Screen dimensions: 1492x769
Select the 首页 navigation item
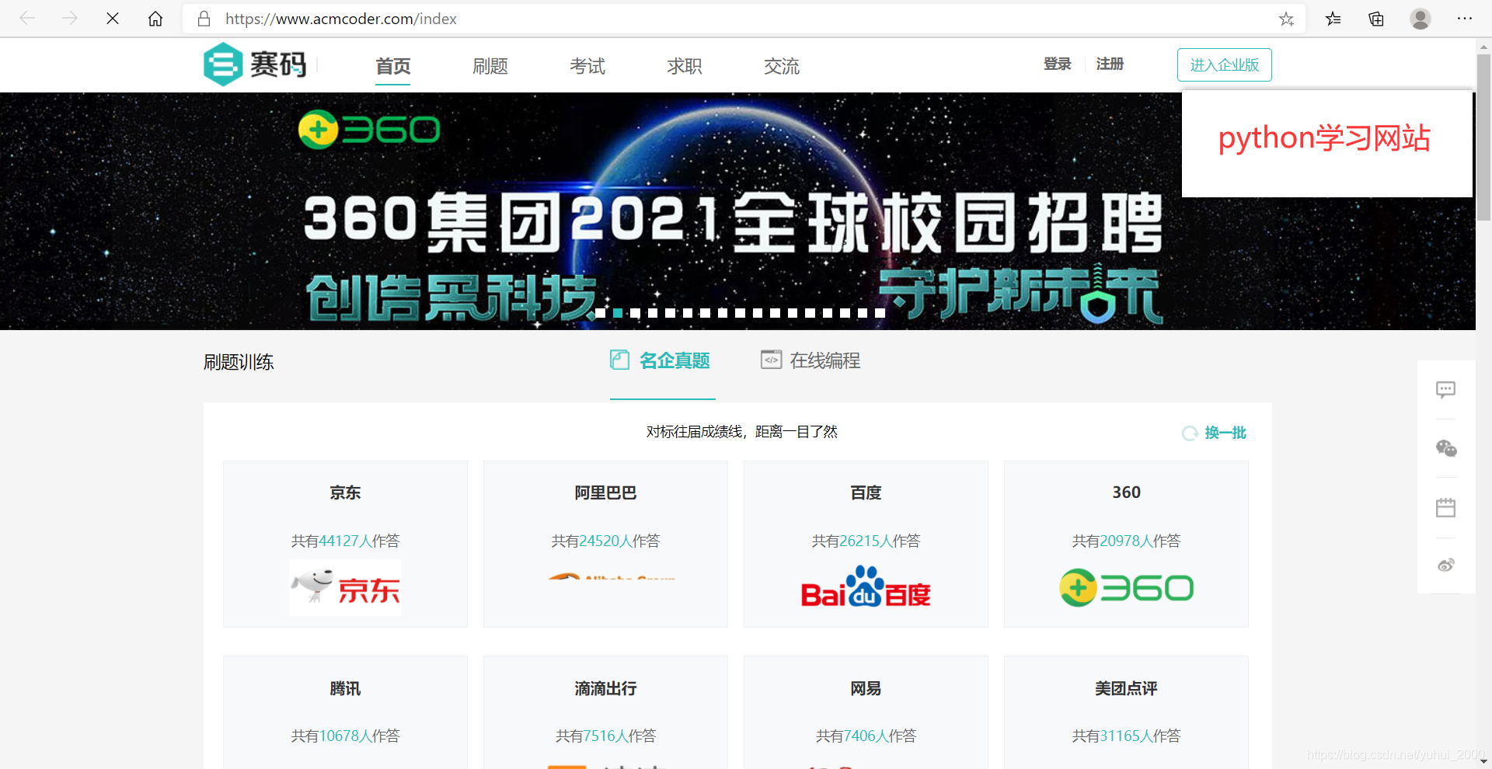click(x=393, y=67)
